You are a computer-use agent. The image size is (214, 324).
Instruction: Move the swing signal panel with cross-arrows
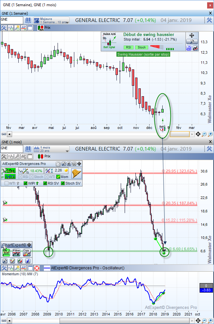pyautogui.click(x=192, y=35)
